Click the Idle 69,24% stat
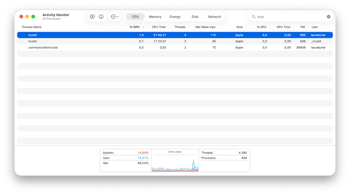The height and width of the screenshot is (195, 350). pos(125,163)
